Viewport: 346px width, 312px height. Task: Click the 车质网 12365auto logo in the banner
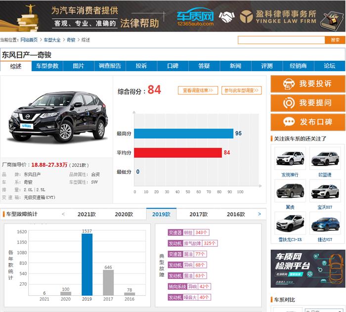click(195, 17)
